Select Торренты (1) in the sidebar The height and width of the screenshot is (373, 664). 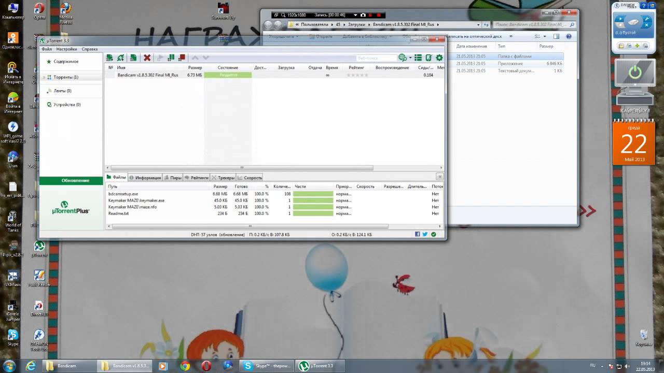(x=66, y=77)
